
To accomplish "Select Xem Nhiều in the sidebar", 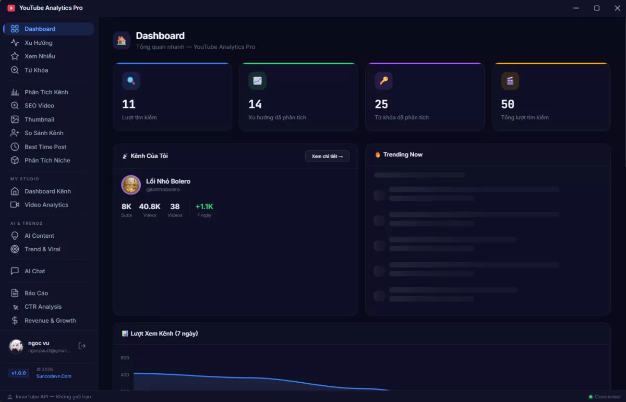I will point(39,56).
